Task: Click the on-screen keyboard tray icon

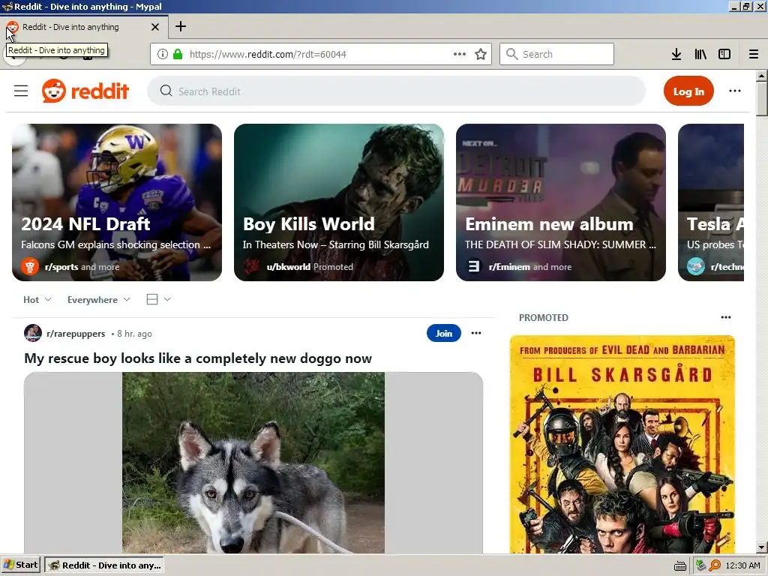Action: [x=680, y=565]
